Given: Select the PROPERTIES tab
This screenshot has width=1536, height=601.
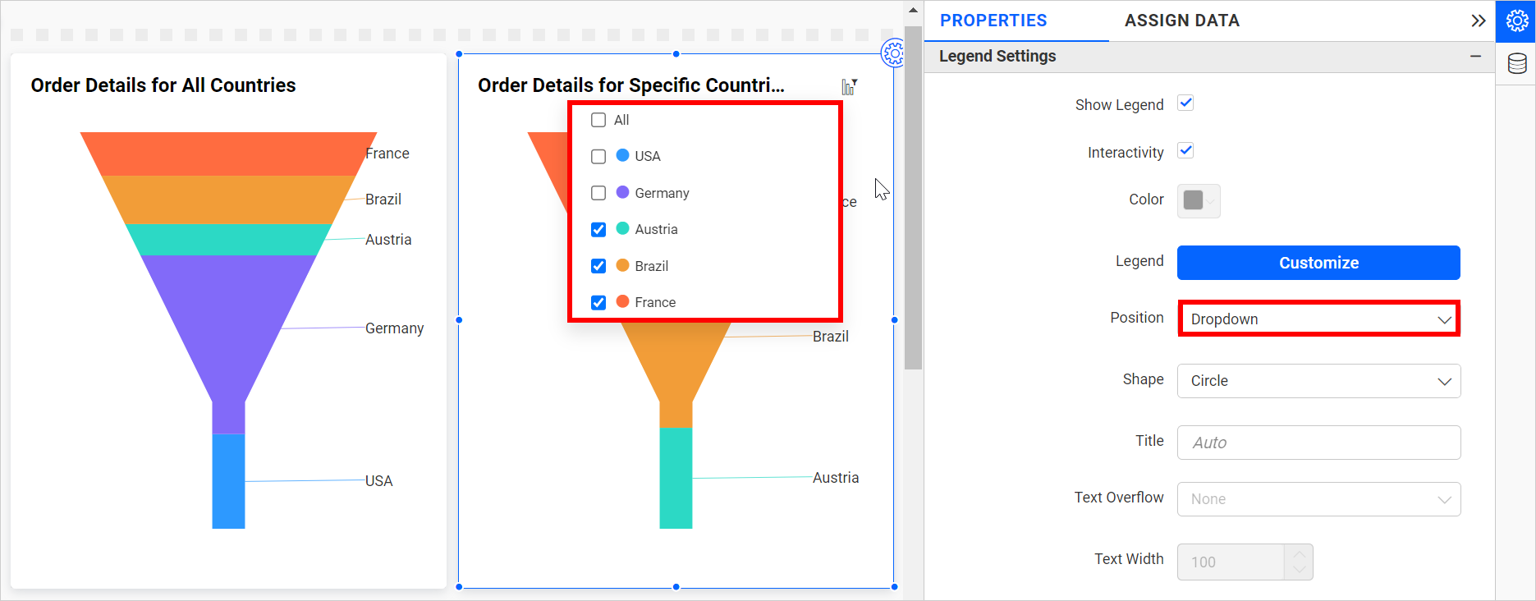Looking at the screenshot, I should point(993,21).
